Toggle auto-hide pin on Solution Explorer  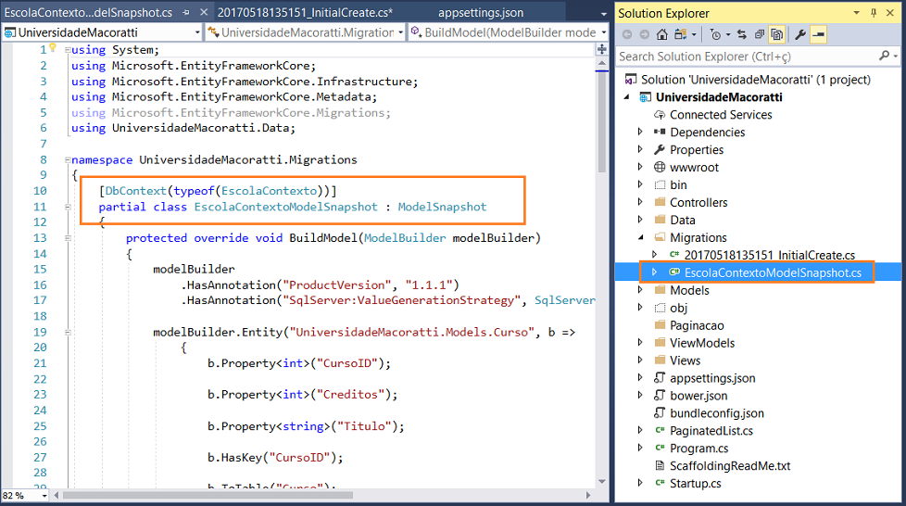pyautogui.click(x=873, y=13)
